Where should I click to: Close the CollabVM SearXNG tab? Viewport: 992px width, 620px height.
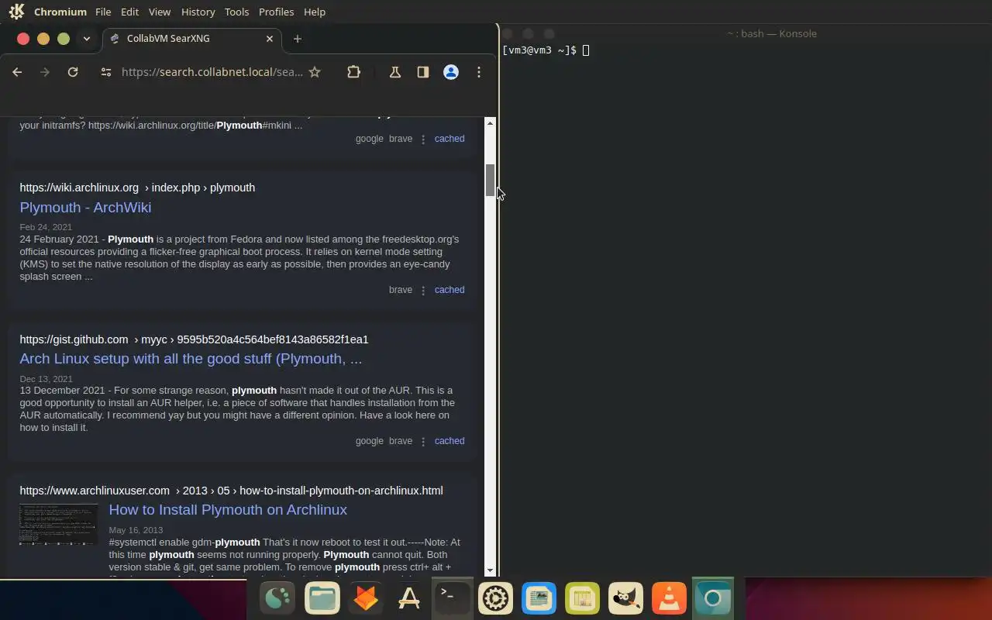pos(270,39)
